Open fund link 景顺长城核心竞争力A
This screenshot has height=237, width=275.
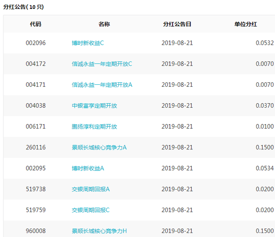click(x=99, y=147)
